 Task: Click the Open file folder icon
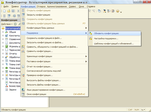pyautogui.click(x=9, y=11)
